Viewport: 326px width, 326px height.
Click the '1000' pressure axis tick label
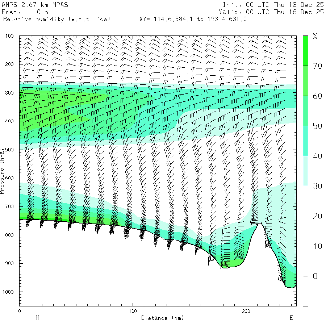click(x=8, y=292)
